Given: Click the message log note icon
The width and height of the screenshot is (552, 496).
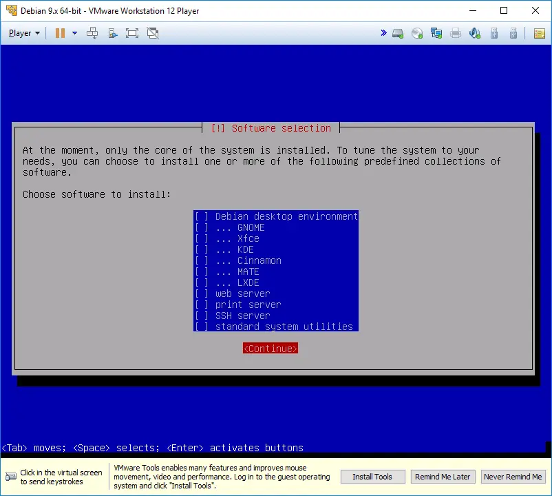Looking at the screenshot, I should tap(540, 34).
